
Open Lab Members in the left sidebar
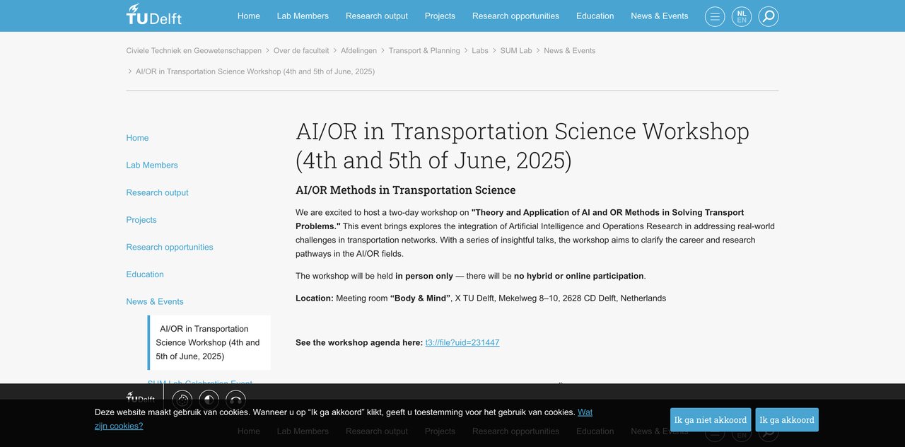pos(152,166)
